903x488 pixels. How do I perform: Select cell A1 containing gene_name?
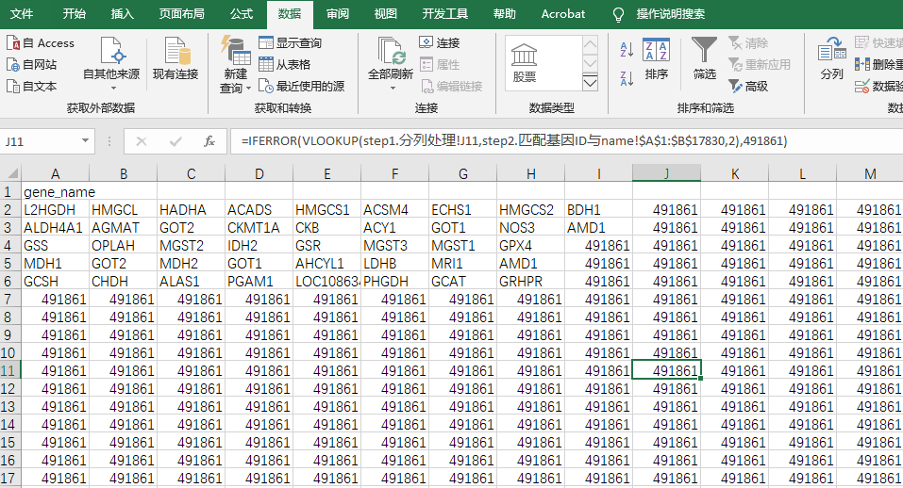click(56, 192)
